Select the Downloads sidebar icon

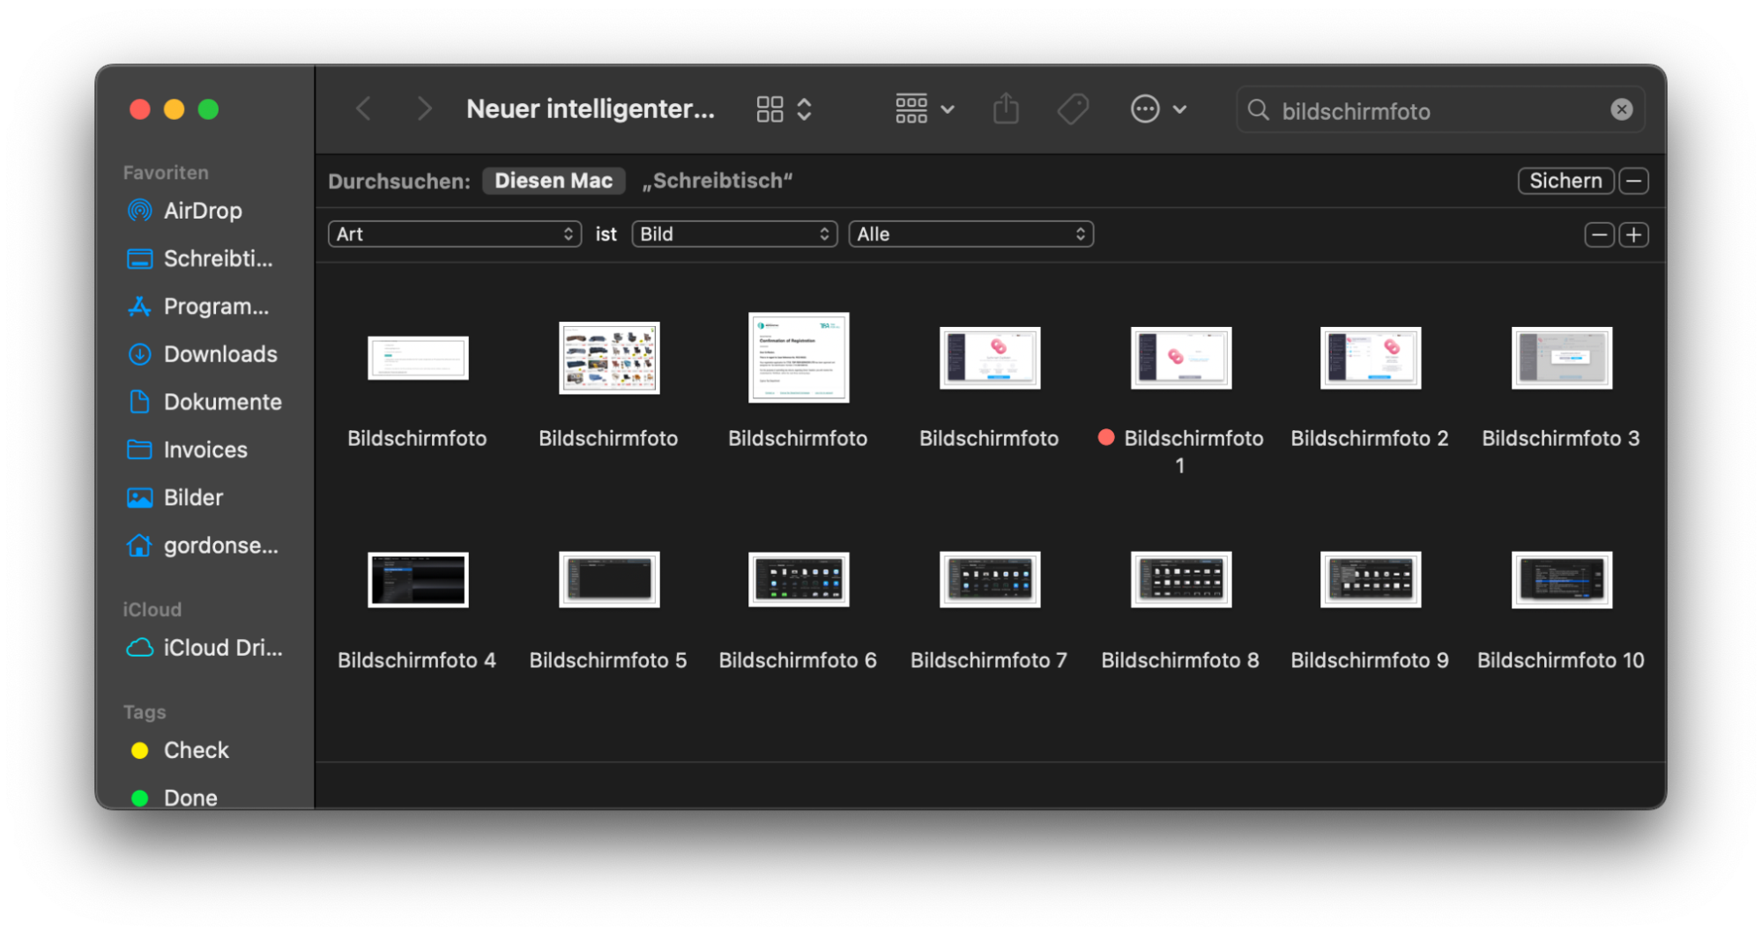[x=139, y=353]
